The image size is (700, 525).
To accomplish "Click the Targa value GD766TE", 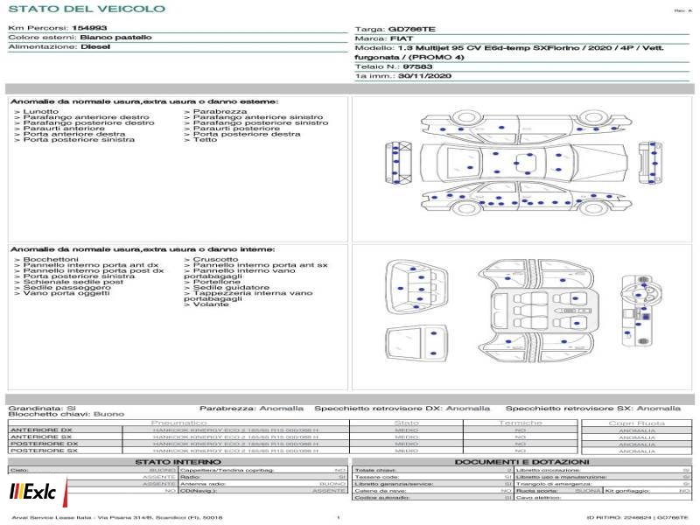I will [411, 29].
